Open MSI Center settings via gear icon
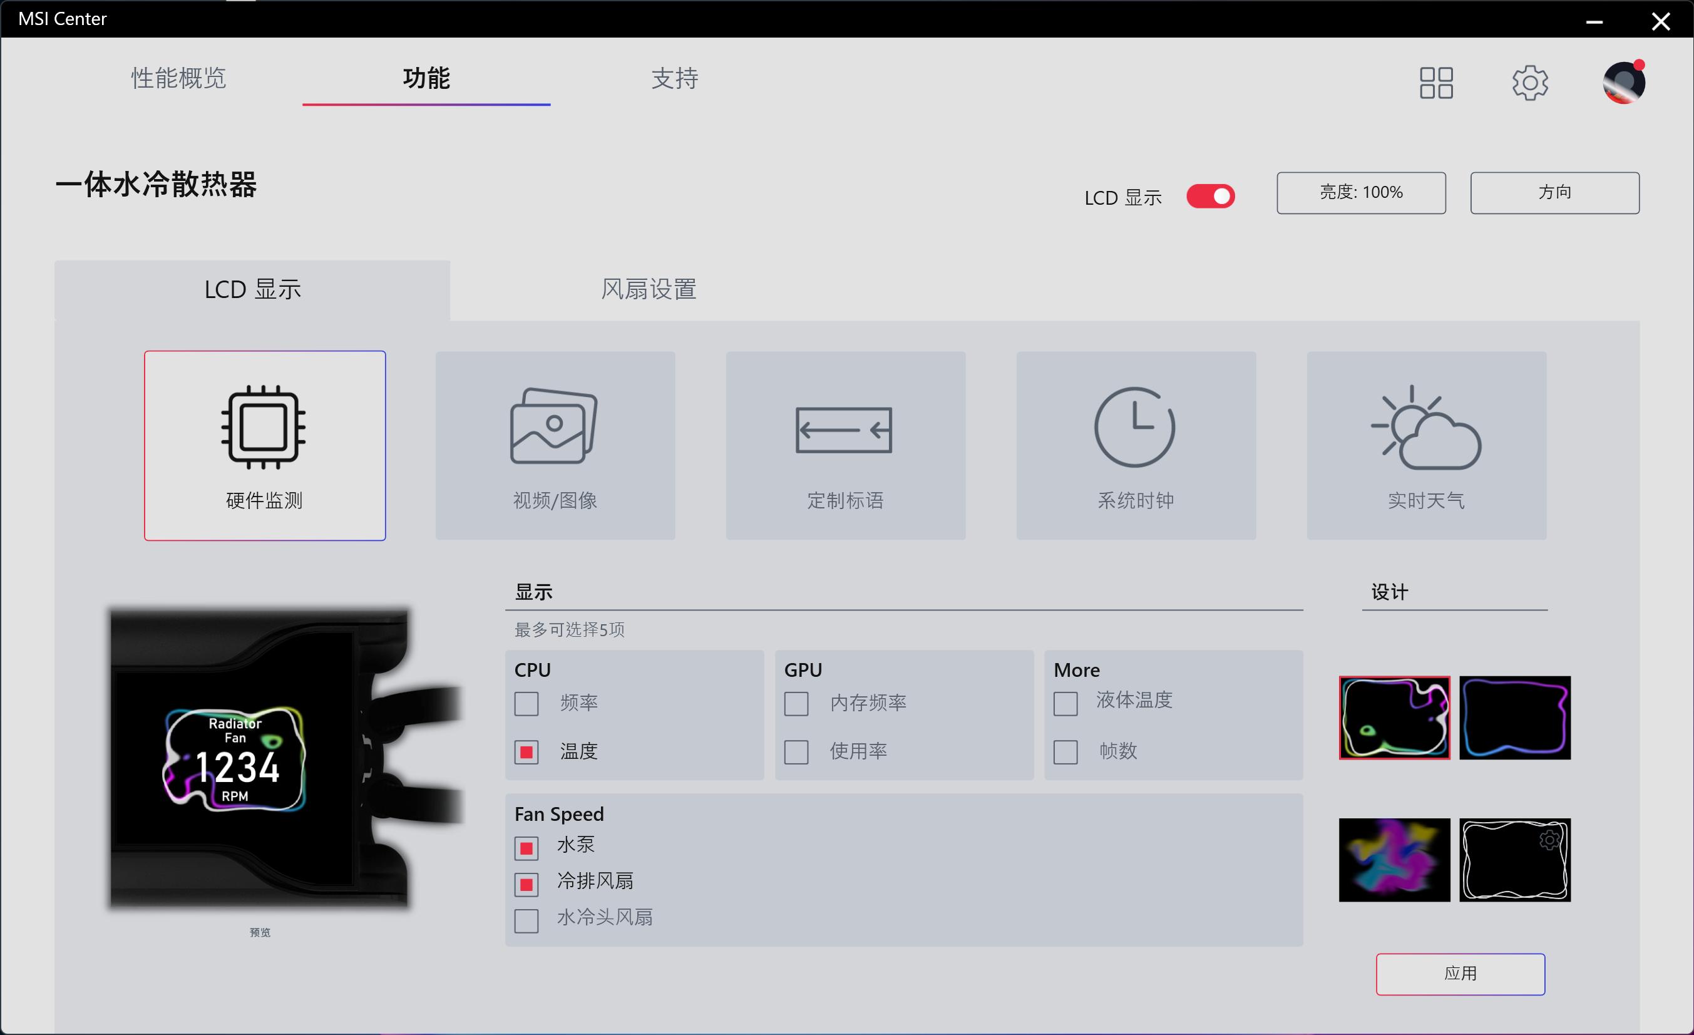Viewport: 1694px width, 1035px height. 1531,82
